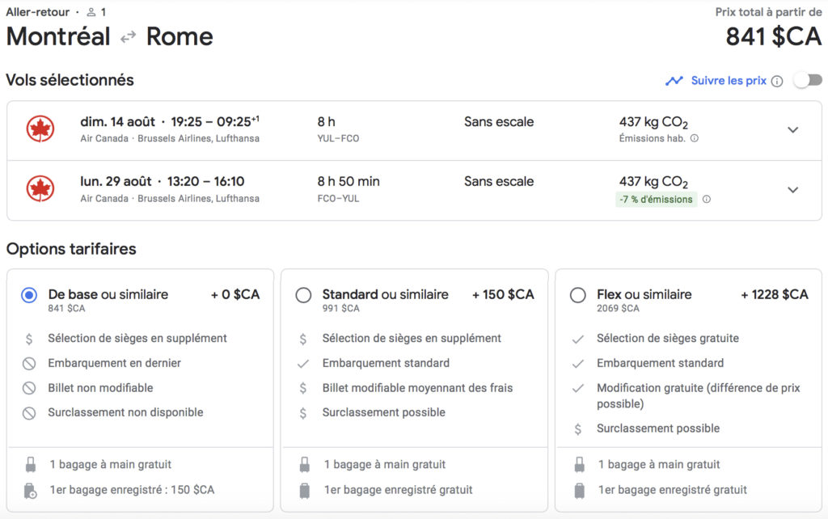Click the round-trip arrows icon between Montréal and Rome
The image size is (828, 519).
click(128, 37)
